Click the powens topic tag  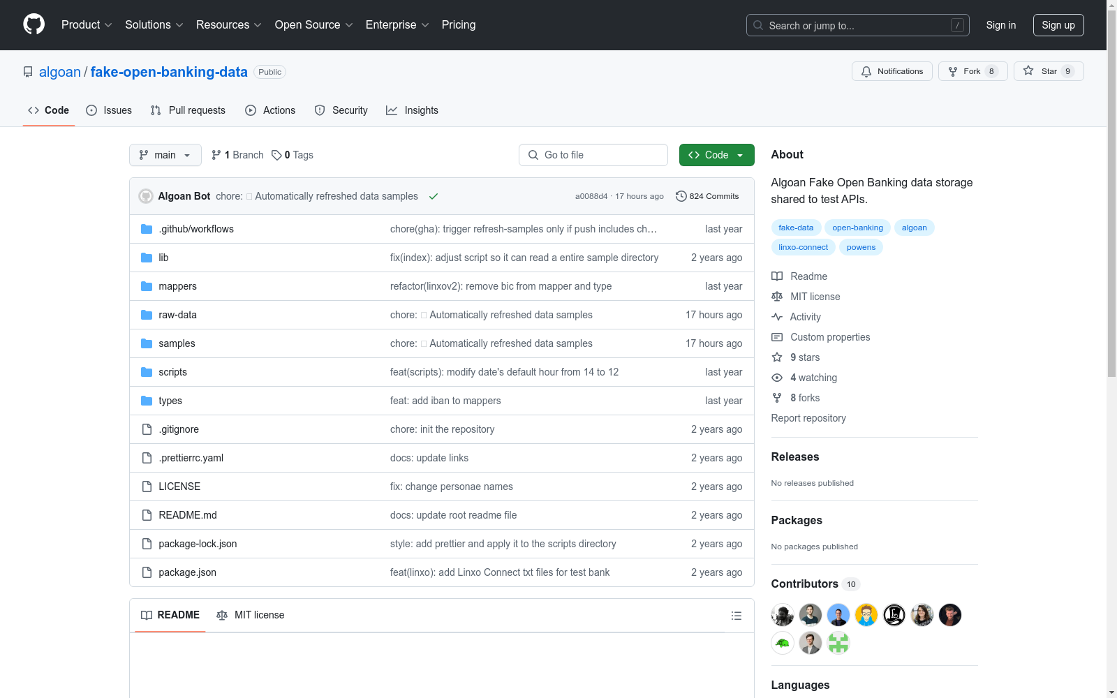tap(861, 247)
